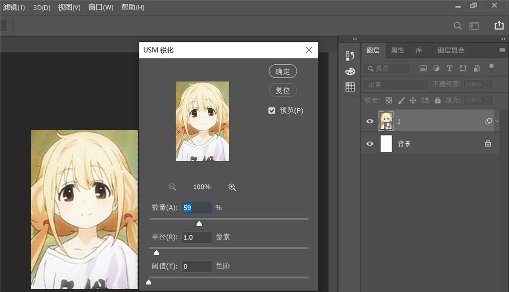This screenshot has height=292, width=509.
Task: Switch to the 属性 panel tab
Action: click(x=397, y=50)
